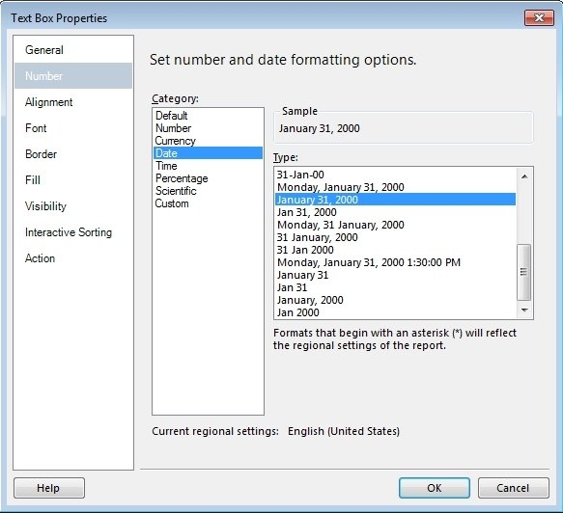The image size is (563, 513).
Task: Go to the Border page
Action: tap(73, 154)
